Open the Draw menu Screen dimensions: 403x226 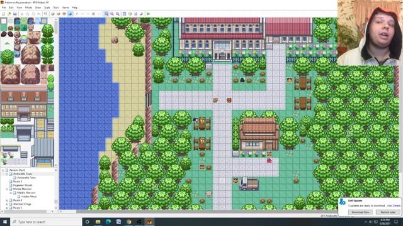[38, 8]
